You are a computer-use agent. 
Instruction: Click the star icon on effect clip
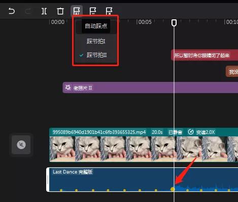click(x=68, y=88)
